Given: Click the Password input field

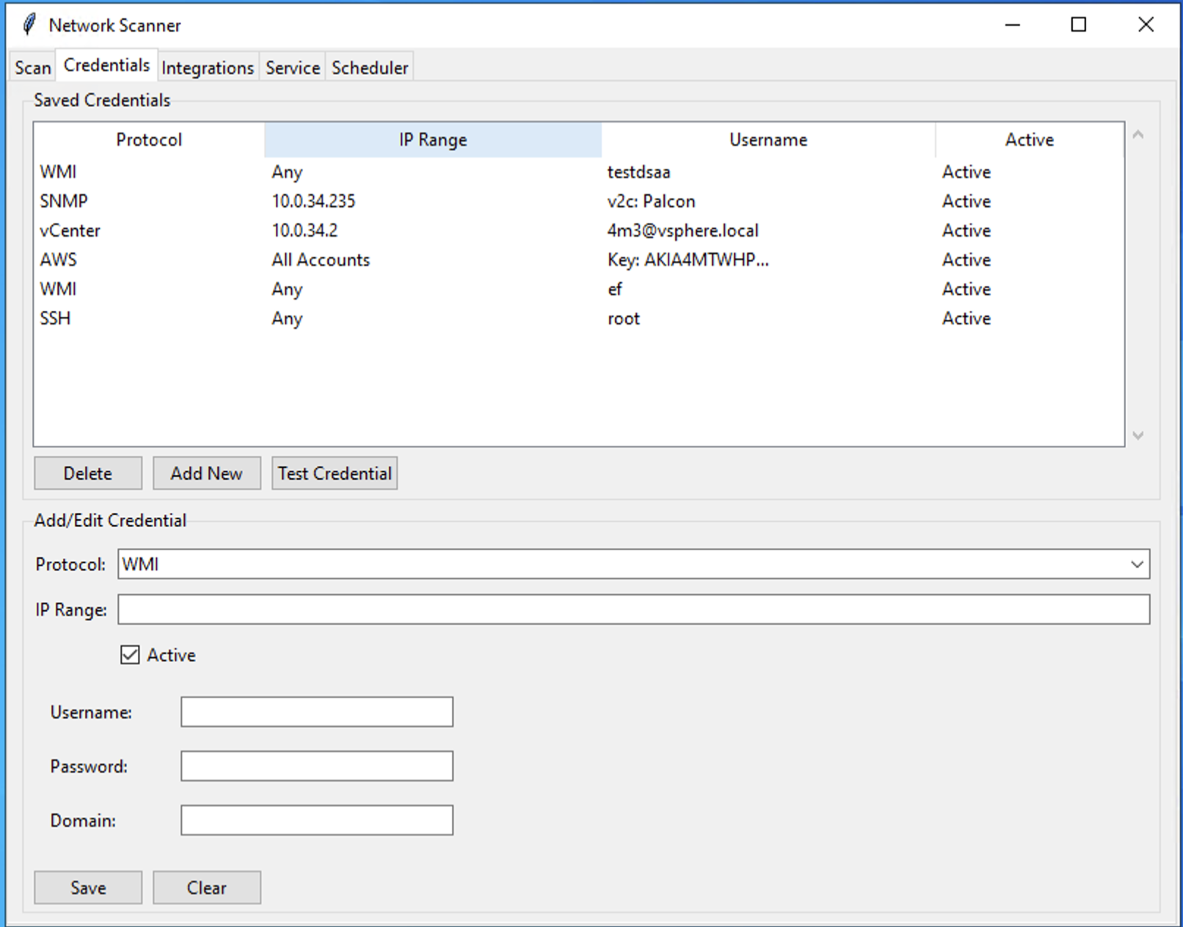Looking at the screenshot, I should coord(316,766).
